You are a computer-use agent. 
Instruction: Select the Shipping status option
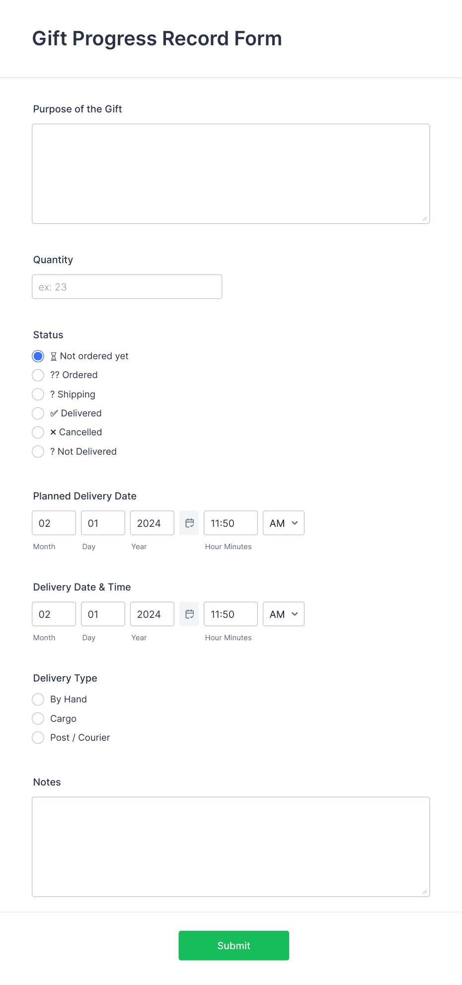pyautogui.click(x=38, y=394)
